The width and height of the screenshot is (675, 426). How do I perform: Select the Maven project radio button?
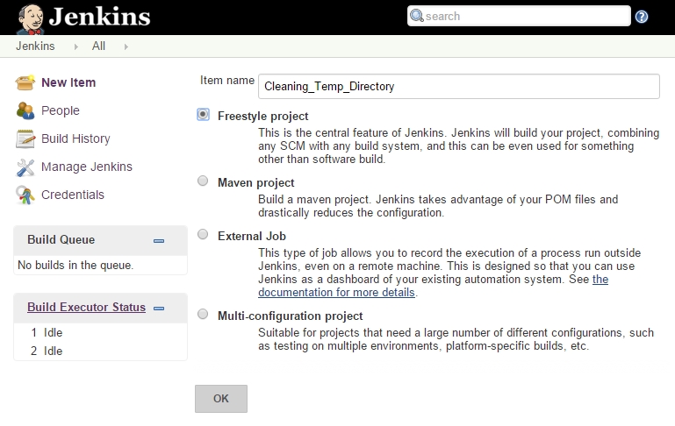(203, 181)
